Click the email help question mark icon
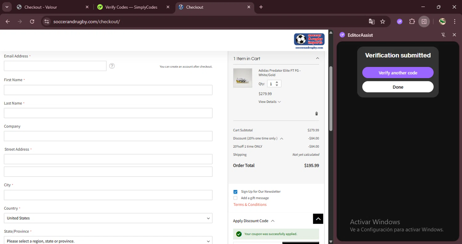This screenshot has height=244, width=462. [112, 66]
